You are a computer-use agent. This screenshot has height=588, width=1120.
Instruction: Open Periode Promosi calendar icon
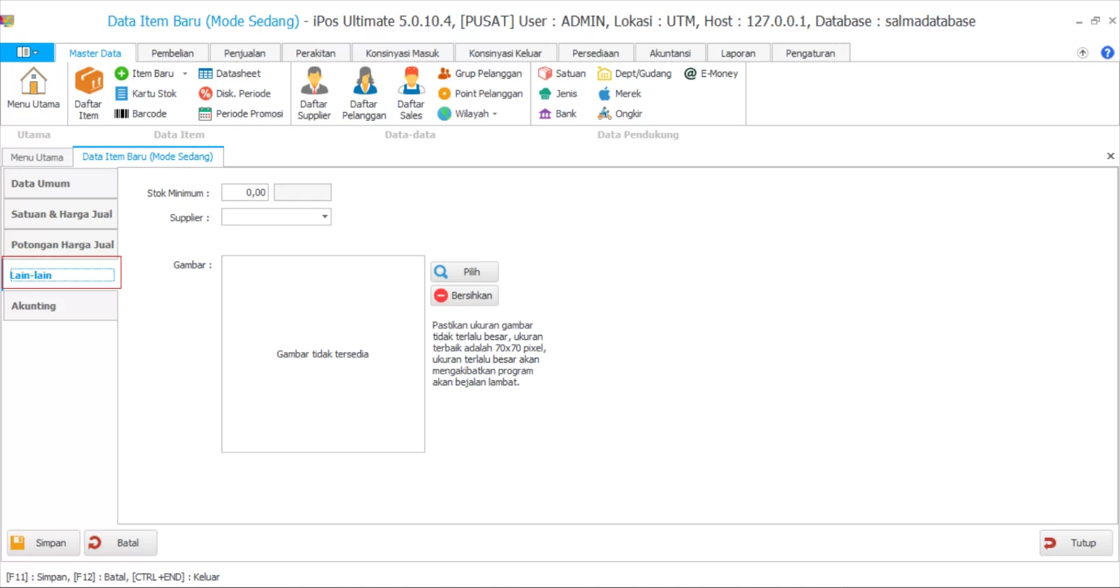point(205,114)
